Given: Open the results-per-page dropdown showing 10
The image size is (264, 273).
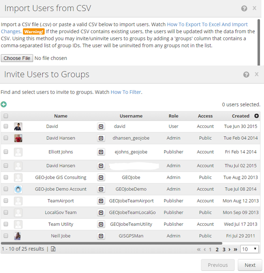Looking at the screenshot, I should click(x=250, y=249).
